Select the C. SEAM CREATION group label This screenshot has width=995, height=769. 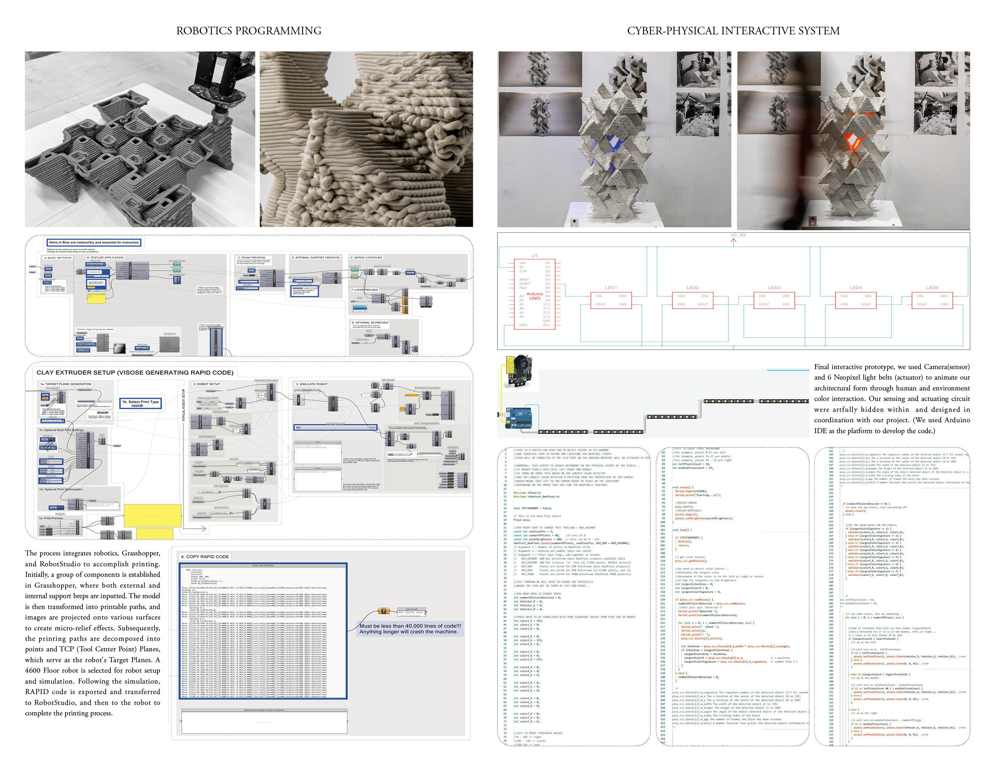(x=251, y=257)
